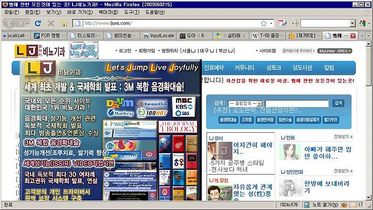Screen dimensions: 373x210
Task: Open the 성토크 navigation item
Action: [274, 68]
